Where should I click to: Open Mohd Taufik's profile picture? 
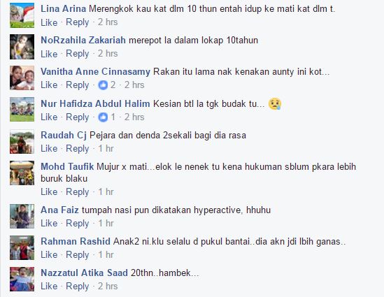pos(22,173)
